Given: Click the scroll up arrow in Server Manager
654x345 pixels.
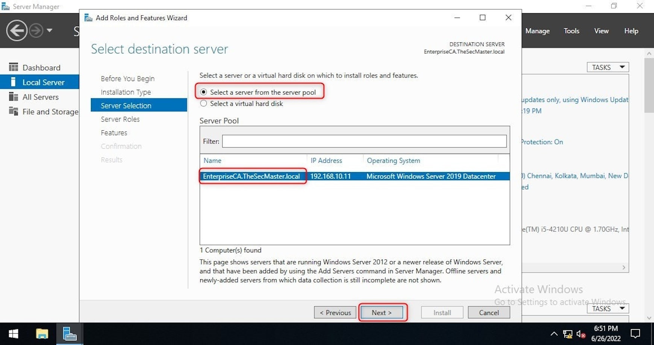Looking at the screenshot, I should [649, 54].
